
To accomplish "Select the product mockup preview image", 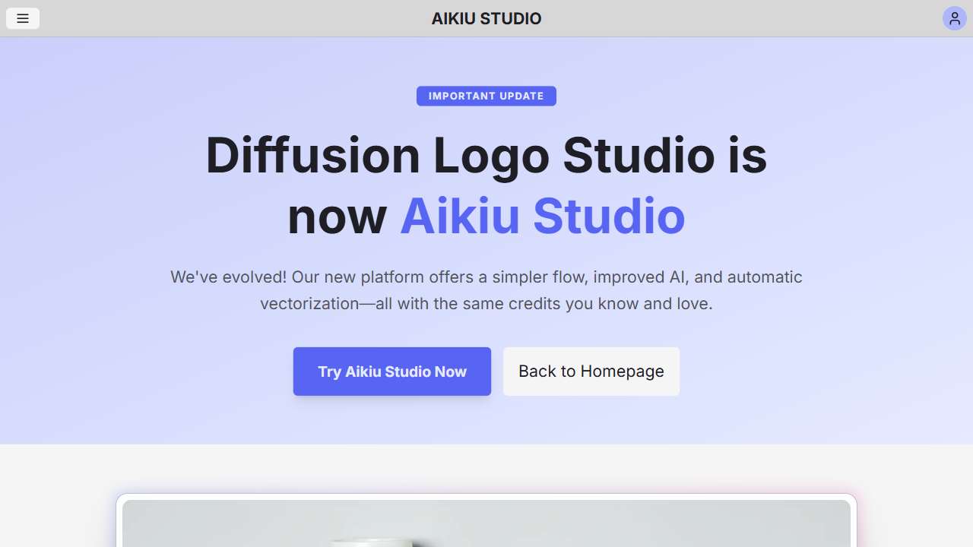I will (486, 524).
